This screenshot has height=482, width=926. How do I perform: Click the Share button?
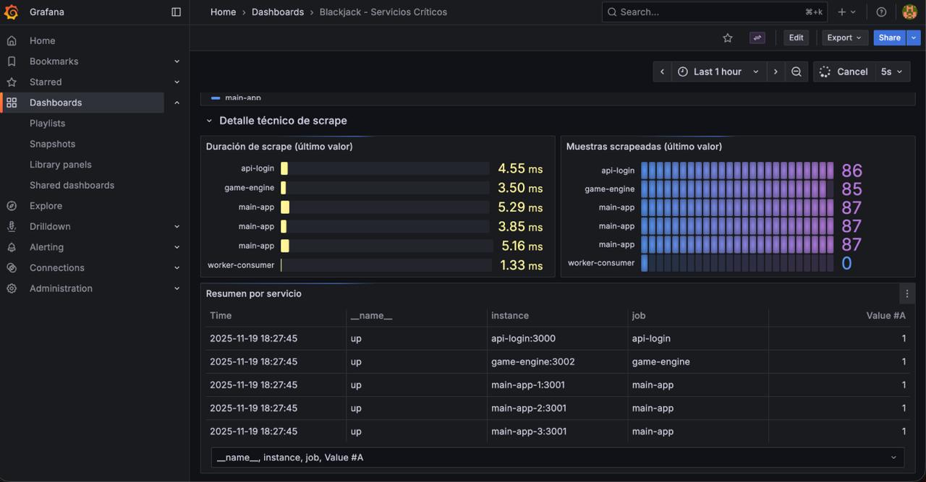coord(890,38)
